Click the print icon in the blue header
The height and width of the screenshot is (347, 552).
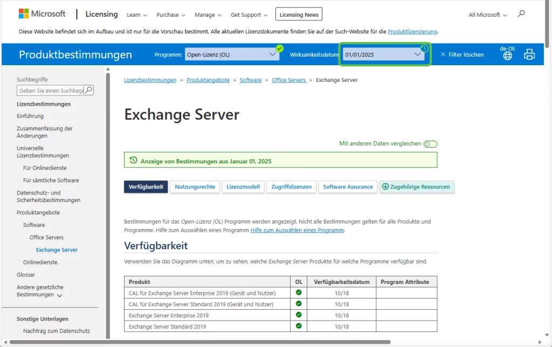click(529, 54)
